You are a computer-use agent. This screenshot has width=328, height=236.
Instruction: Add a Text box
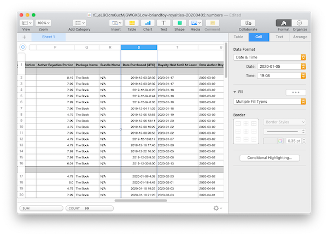point(163,23)
